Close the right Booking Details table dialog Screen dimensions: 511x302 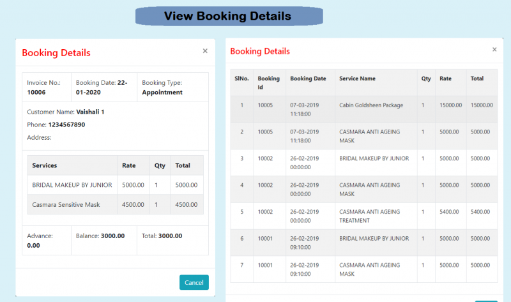tap(494, 50)
